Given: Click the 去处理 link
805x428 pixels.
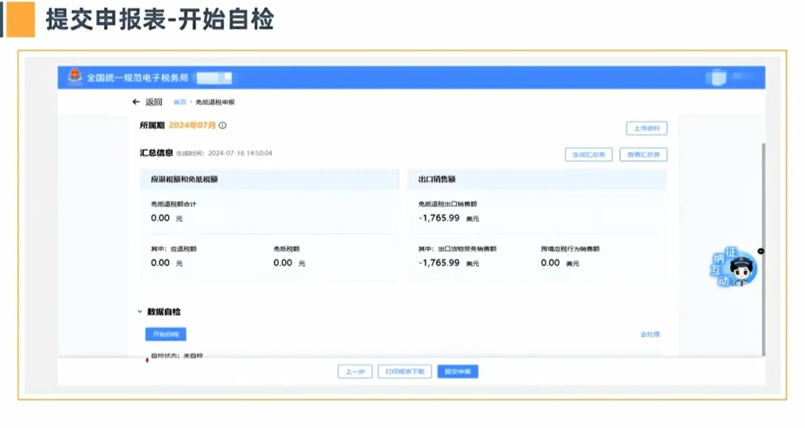Looking at the screenshot, I should coord(650,334).
